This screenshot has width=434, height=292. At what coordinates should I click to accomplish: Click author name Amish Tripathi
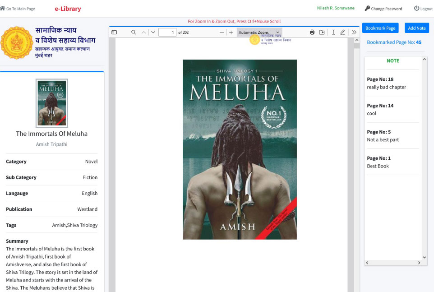(52, 144)
